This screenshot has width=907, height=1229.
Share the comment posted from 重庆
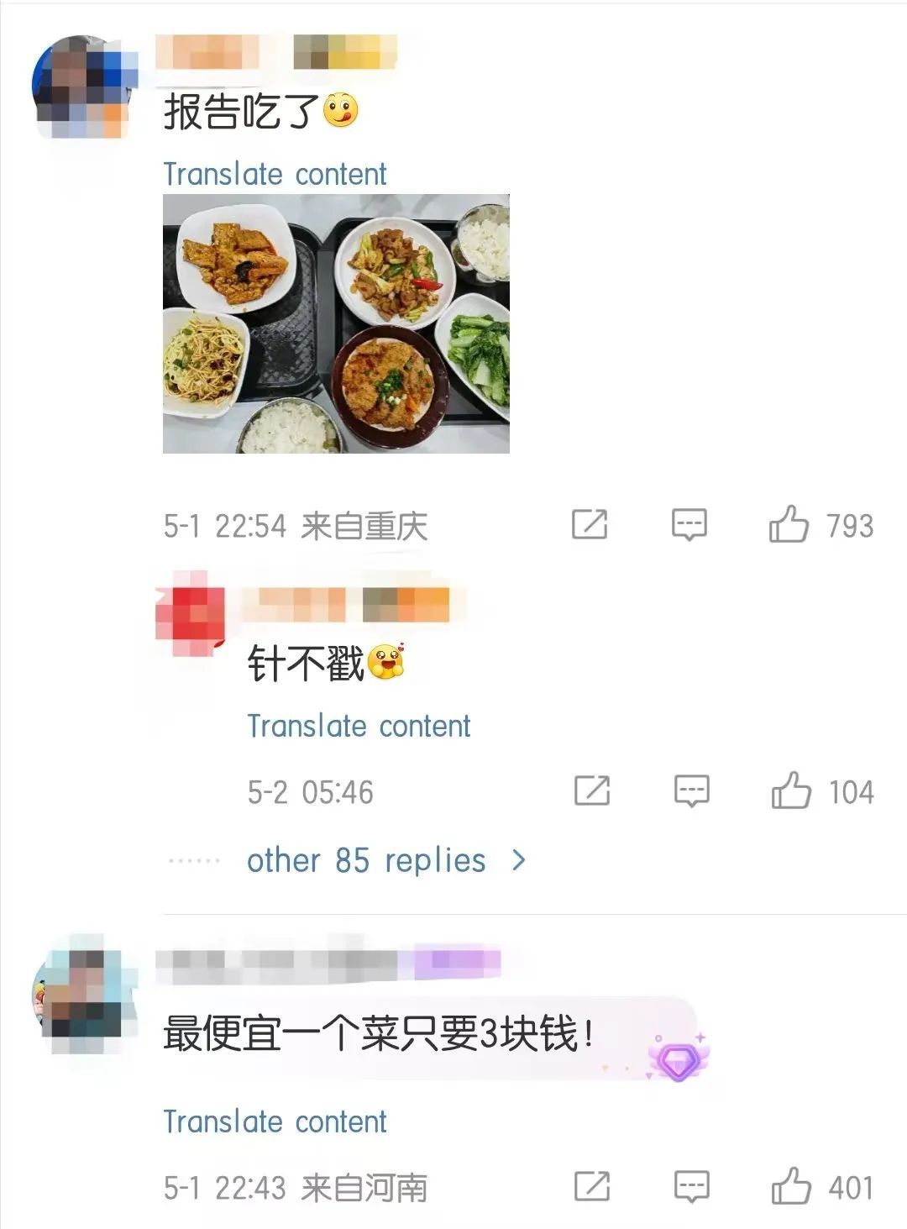point(590,525)
